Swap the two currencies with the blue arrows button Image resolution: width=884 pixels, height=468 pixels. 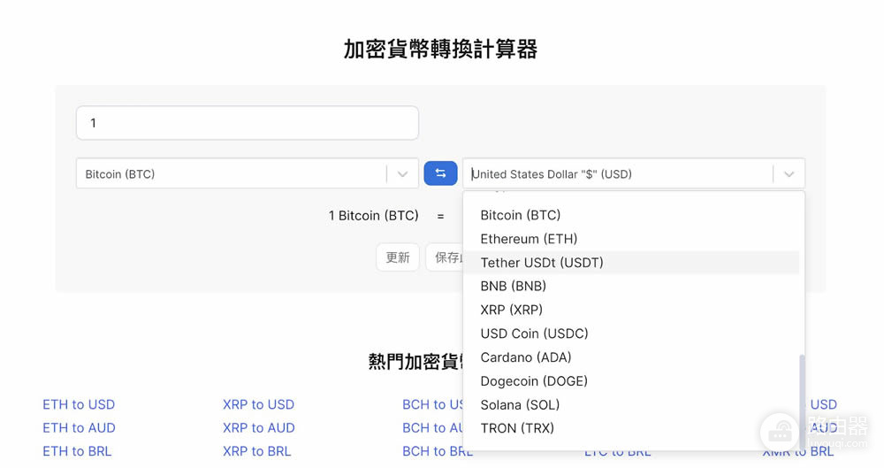point(440,173)
